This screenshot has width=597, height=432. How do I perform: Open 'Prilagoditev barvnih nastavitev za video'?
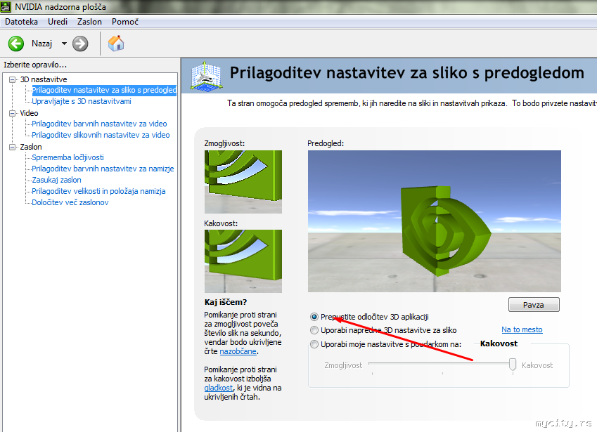[x=99, y=124]
